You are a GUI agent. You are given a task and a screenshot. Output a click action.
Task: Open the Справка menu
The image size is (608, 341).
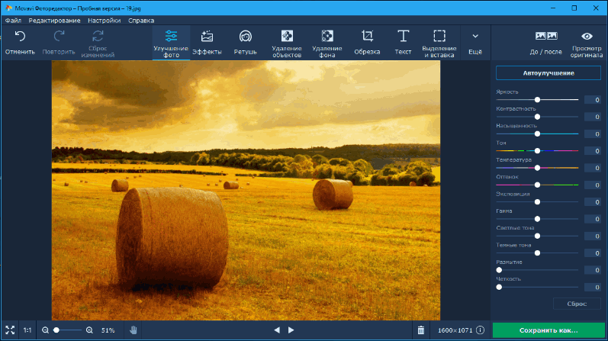pos(141,21)
